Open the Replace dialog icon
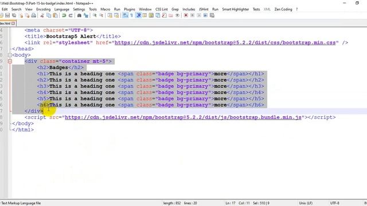 coord(86,15)
